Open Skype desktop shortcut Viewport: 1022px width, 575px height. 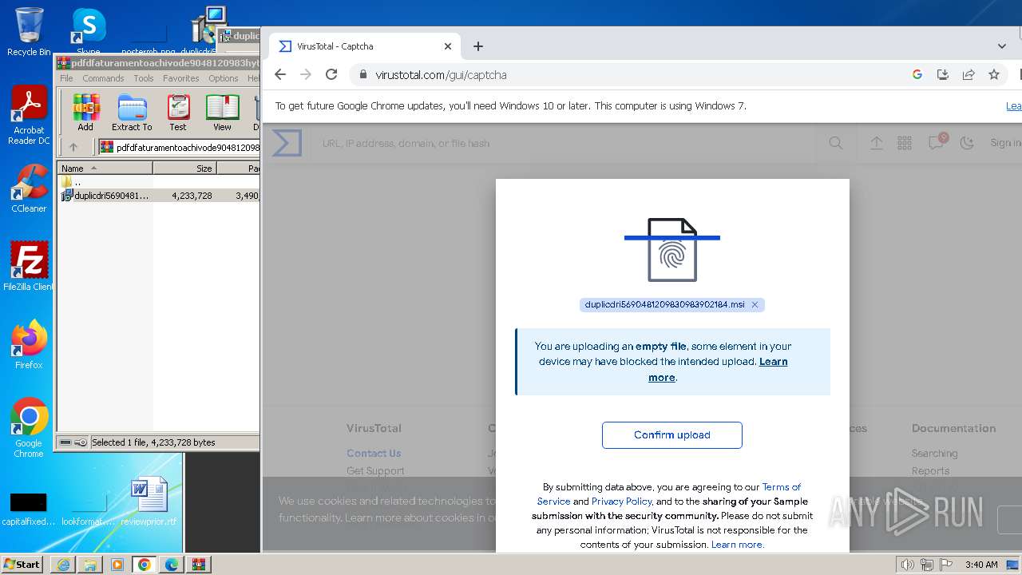coord(89,30)
